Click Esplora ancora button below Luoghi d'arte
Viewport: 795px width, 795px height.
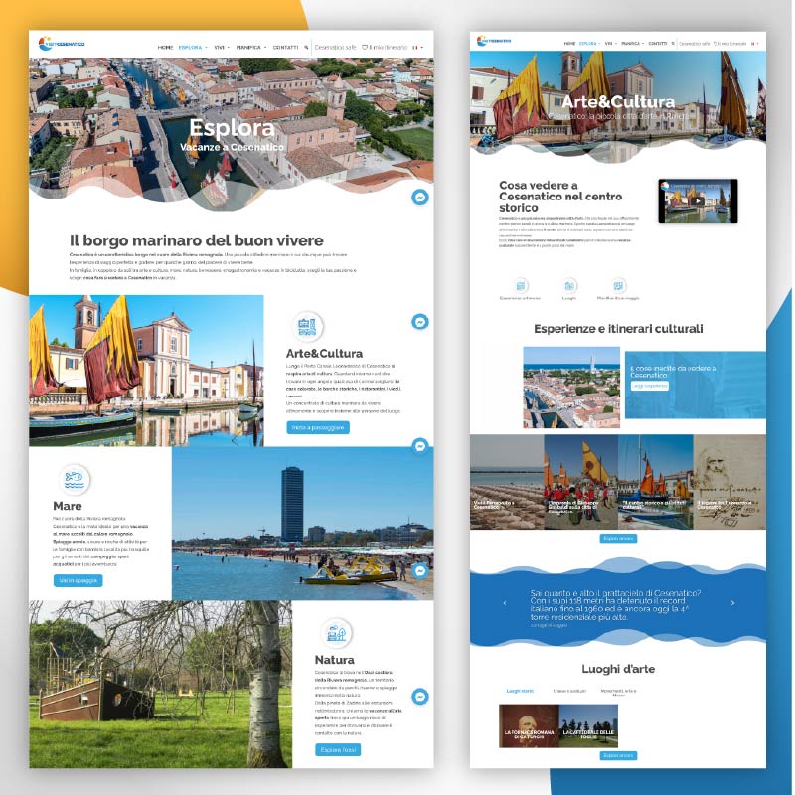[618, 756]
